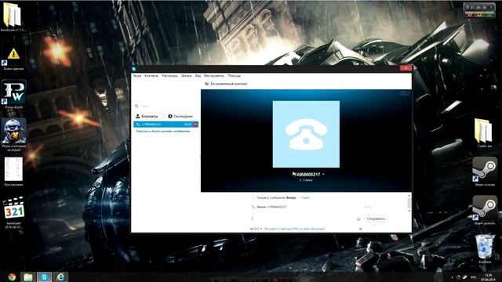Click the Skype logo in window title bar
Screen dimensions: 502x282
134,68
